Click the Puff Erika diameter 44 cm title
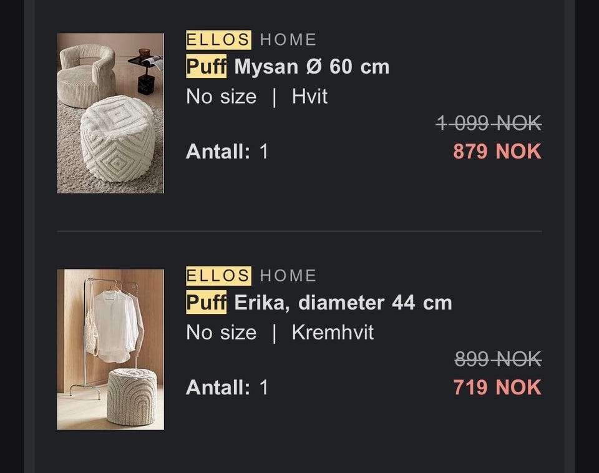Image resolution: width=599 pixels, height=473 pixels. (x=319, y=303)
